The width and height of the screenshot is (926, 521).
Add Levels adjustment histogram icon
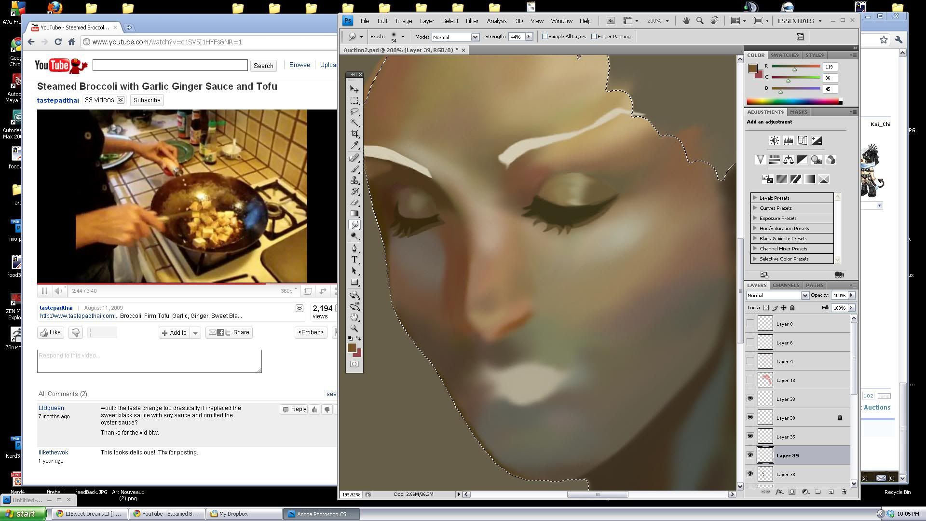coord(789,140)
